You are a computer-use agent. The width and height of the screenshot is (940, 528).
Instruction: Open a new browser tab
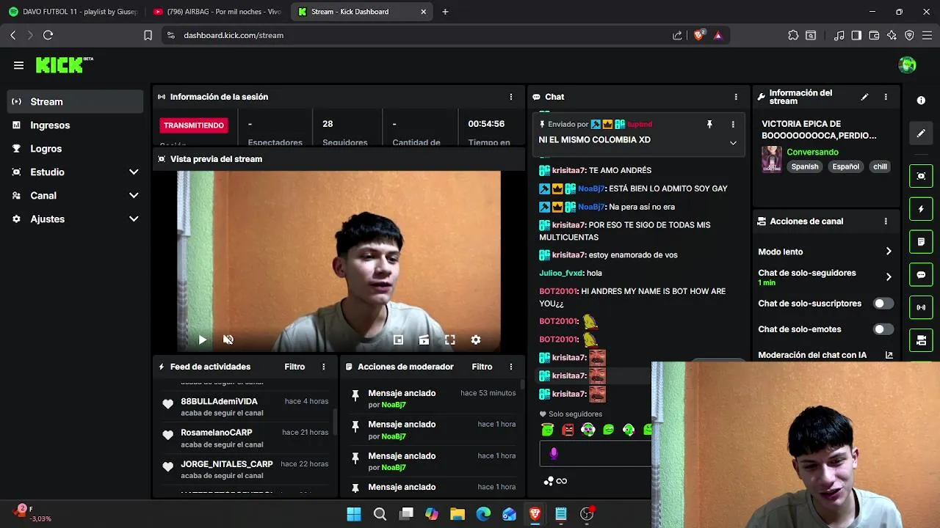point(445,12)
